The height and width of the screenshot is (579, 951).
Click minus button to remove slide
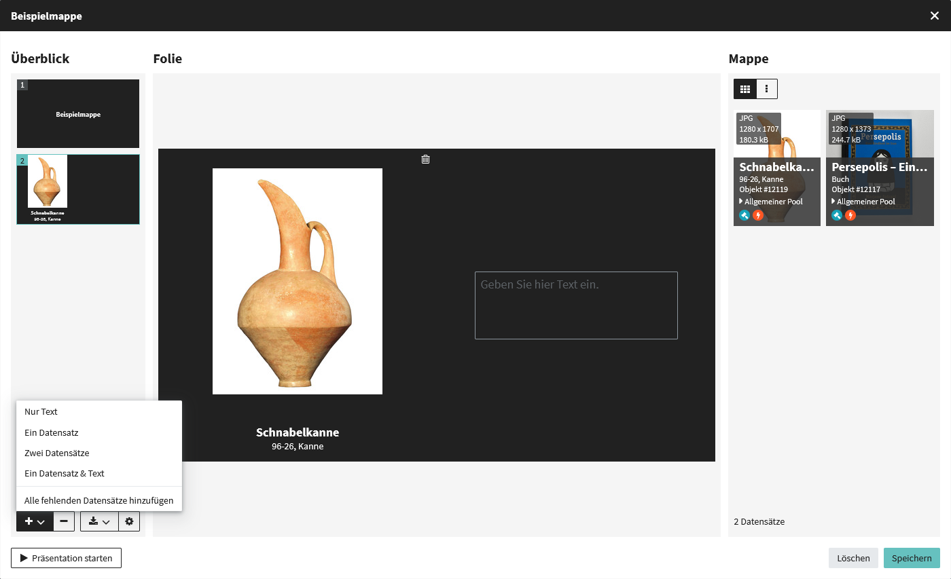coord(64,521)
